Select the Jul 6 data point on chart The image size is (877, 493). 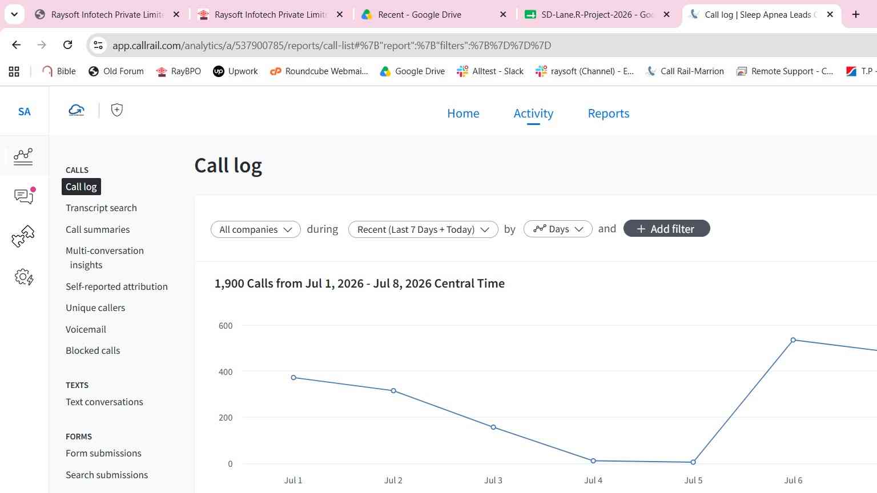(x=793, y=340)
